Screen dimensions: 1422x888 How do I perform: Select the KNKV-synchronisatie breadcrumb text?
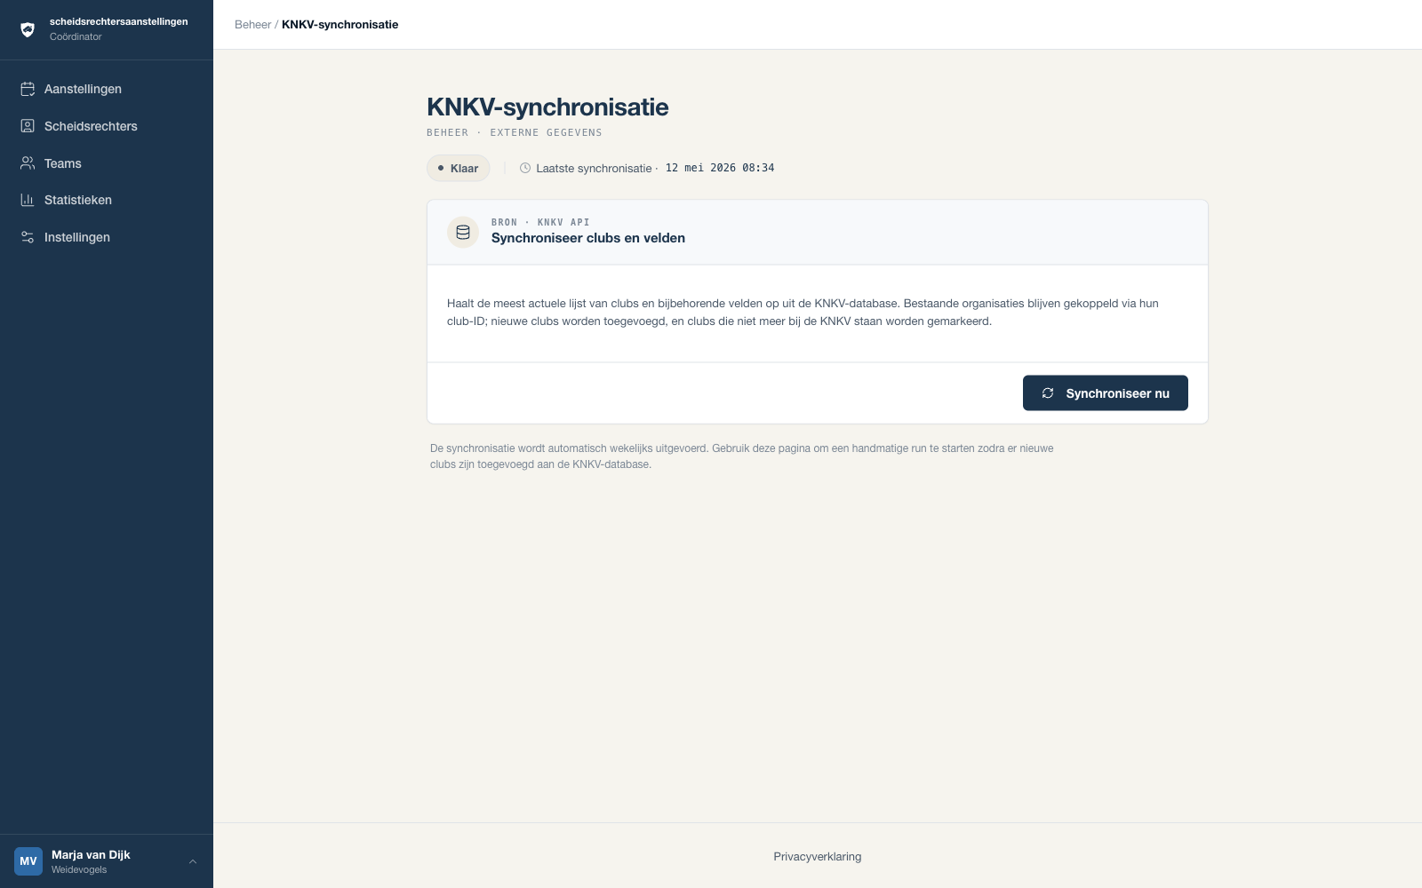340,25
